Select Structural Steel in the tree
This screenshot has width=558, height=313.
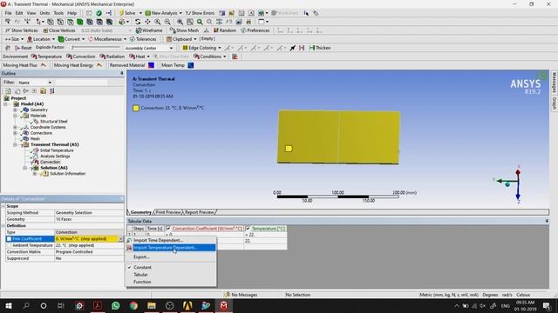click(53, 122)
